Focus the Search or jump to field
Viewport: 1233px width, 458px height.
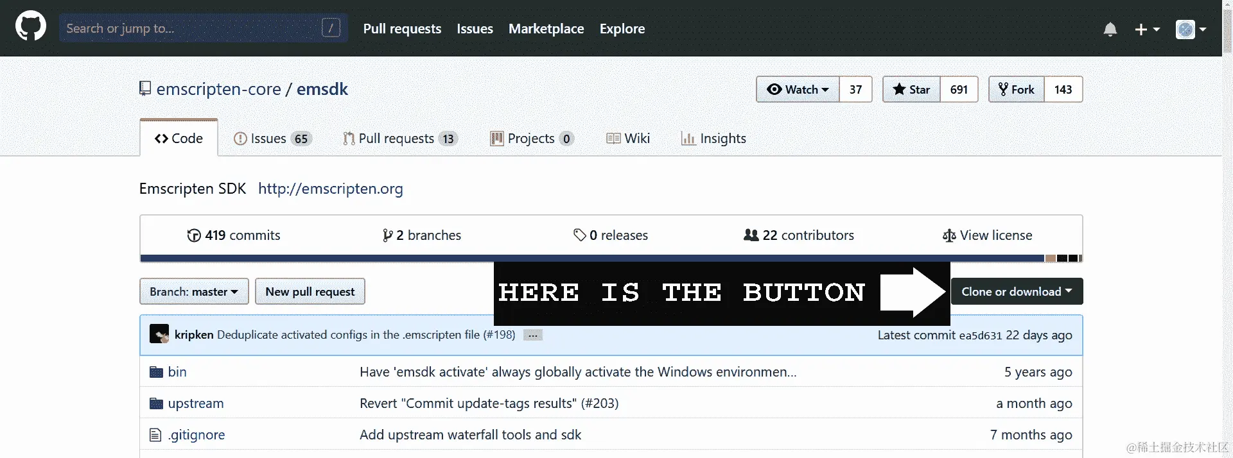tap(204, 28)
